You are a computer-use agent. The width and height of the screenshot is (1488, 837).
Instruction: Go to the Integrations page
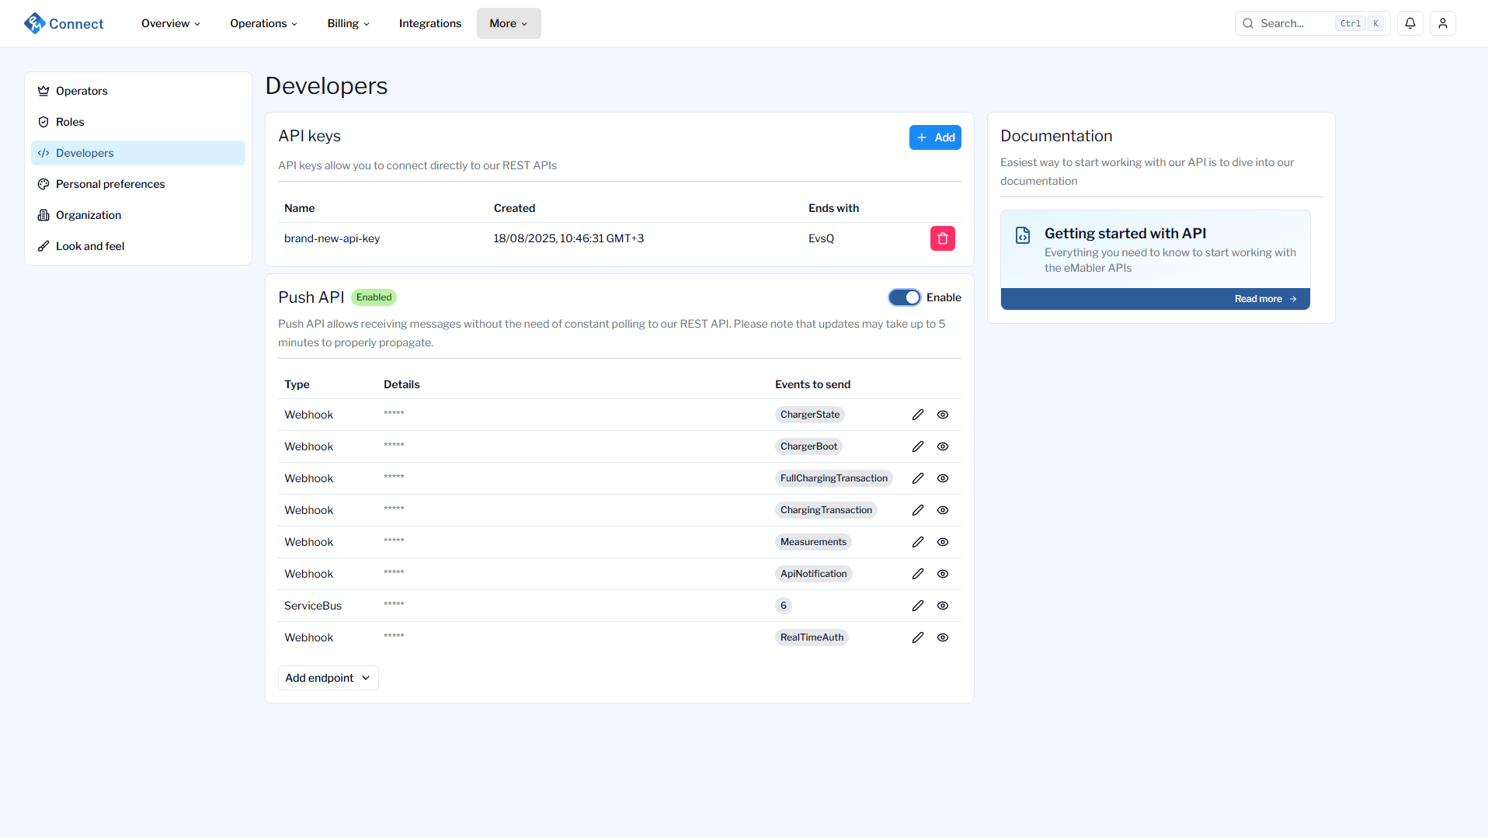coord(429,23)
